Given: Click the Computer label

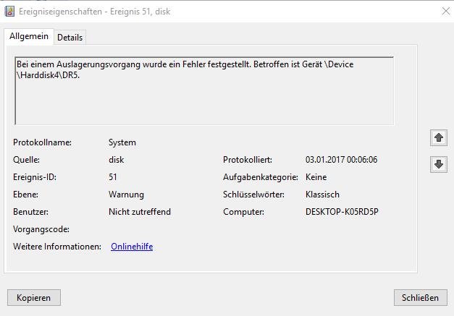Looking at the screenshot, I should click(x=243, y=212).
